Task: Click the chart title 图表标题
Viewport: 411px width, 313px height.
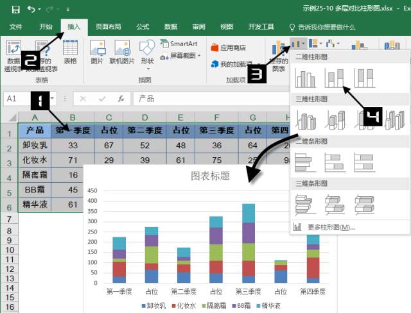Action: 210,176
